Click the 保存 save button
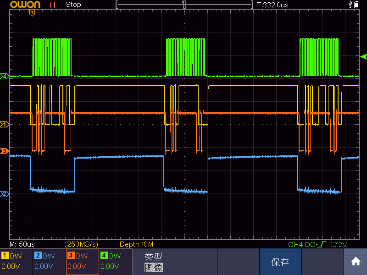This screenshot has width=367, height=275. 280,262
